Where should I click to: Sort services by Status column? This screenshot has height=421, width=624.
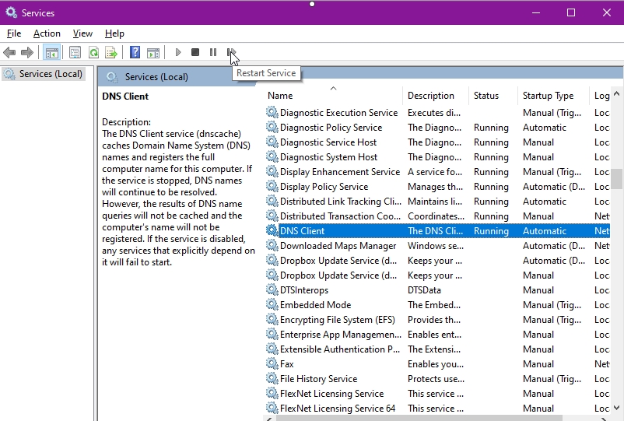(x=493, y=96)
